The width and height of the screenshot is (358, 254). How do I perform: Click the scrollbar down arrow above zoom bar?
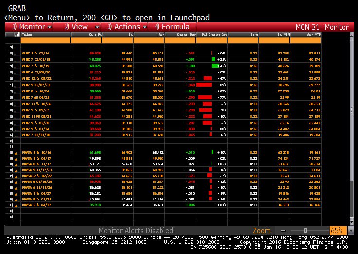click(x=352, y=222)
